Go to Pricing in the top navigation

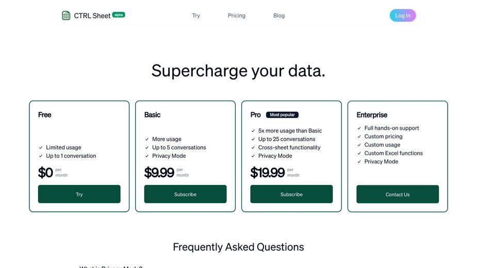click(x=236, y=15)
